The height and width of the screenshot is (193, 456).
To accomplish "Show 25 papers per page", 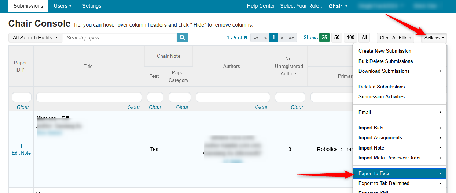I will click(x=324, y=38).
